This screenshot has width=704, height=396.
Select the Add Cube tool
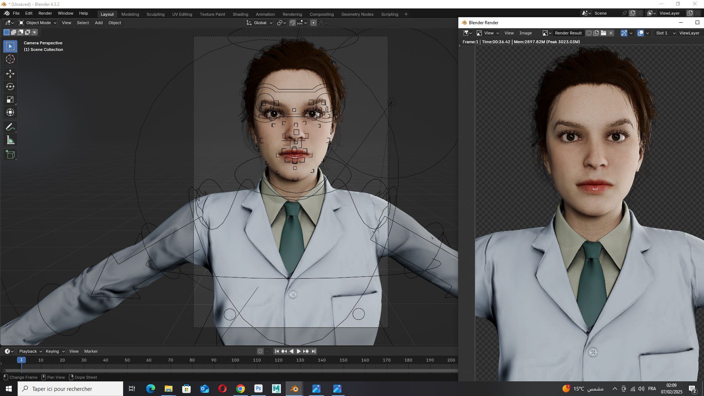click(10, 155)
